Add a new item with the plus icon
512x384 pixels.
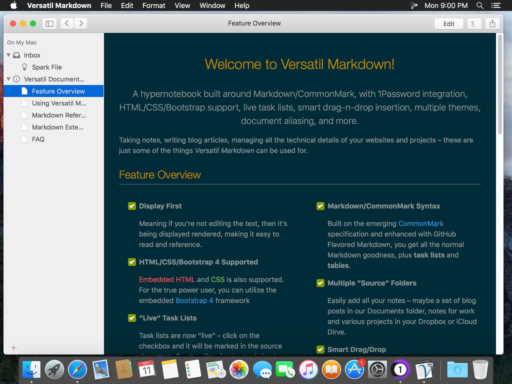14,348
